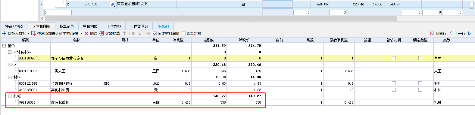Image resolution: width=475 pixels, height=115 pixels.
Task: Click the 主材 category cell
Action: pos(447,58)
